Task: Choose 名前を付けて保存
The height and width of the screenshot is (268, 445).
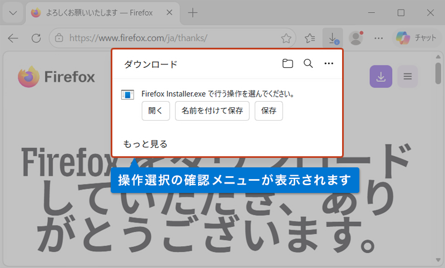Action: (212, 111)
